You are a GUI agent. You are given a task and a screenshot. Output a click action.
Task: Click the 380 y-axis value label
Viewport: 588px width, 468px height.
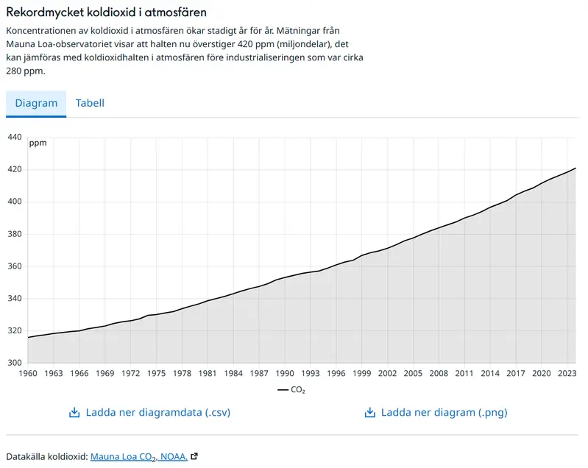pyautogui.click(x=15, y=234)
